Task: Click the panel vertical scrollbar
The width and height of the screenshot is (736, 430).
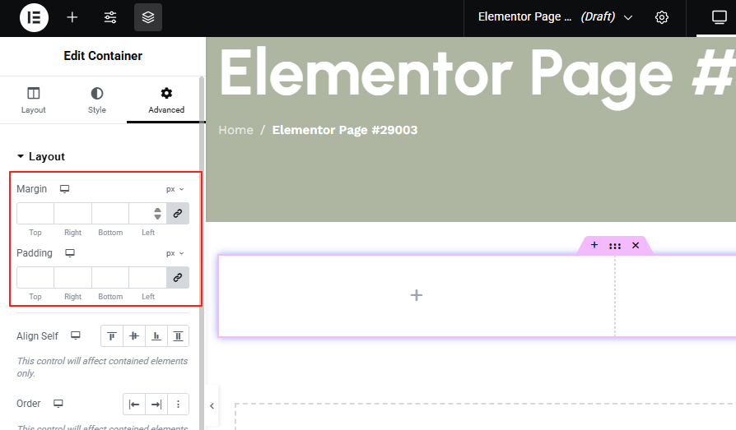Action: pos(202,253)
